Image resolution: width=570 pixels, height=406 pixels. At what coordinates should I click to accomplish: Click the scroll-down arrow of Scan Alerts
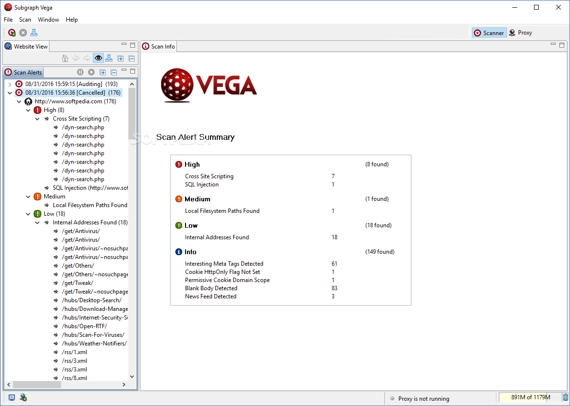click(x=132, y=377)
